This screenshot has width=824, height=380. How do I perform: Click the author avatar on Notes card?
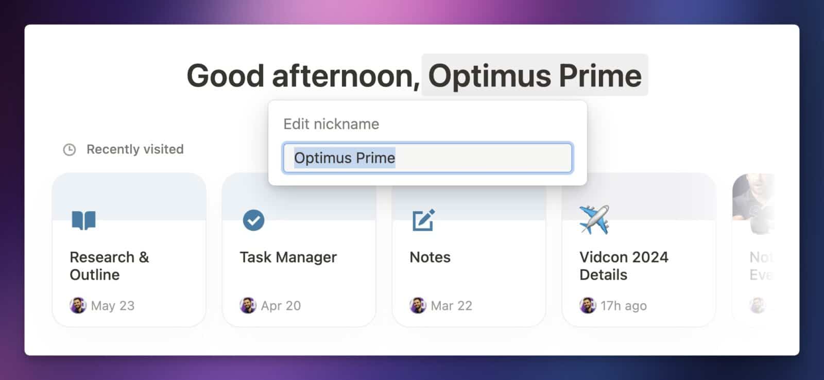coord(418,305)
